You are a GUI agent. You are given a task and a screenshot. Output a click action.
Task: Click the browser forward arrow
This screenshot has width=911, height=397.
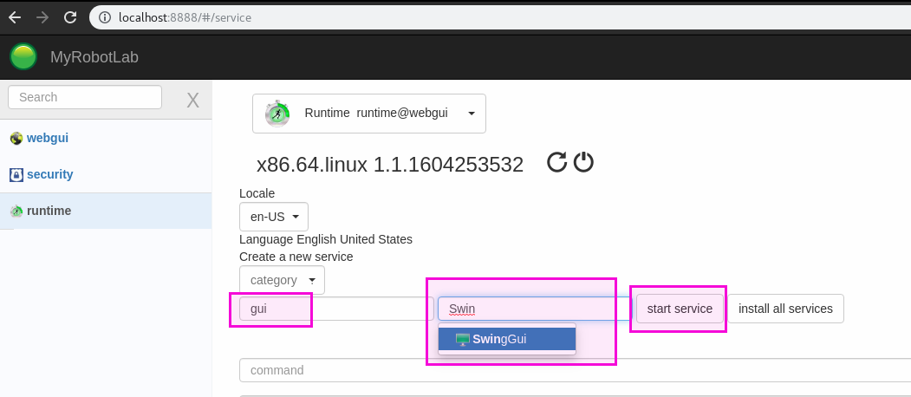click(x=42, y=17)
